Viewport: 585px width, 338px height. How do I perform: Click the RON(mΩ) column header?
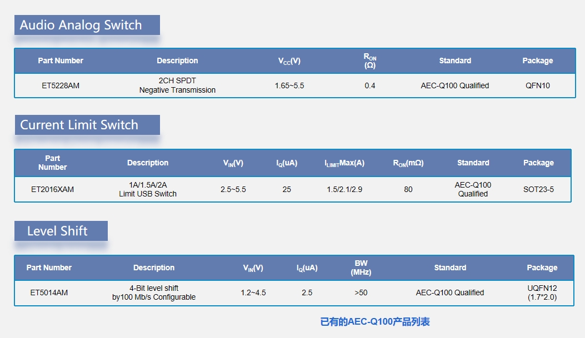pyautogui.click(x=408, y=163)
